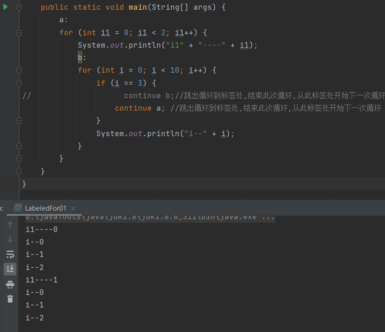
Task: Toggle scroll to end in console
Action: click(x=10, y=269)
